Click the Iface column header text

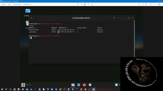[99, 28]
